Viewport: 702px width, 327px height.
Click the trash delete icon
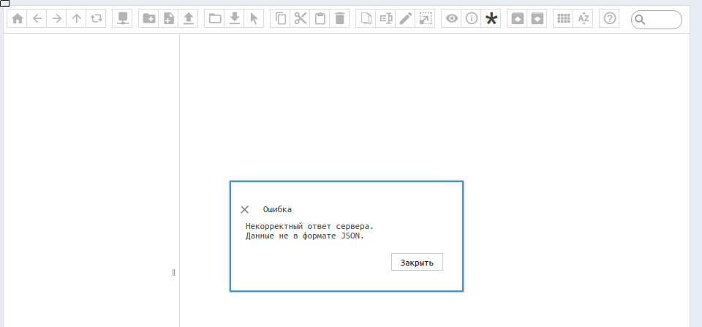(340, 19)
